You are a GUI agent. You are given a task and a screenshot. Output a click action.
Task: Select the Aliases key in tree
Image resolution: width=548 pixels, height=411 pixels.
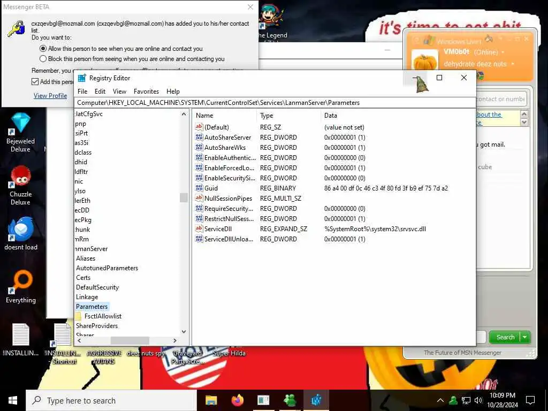(x=86, y=258)
